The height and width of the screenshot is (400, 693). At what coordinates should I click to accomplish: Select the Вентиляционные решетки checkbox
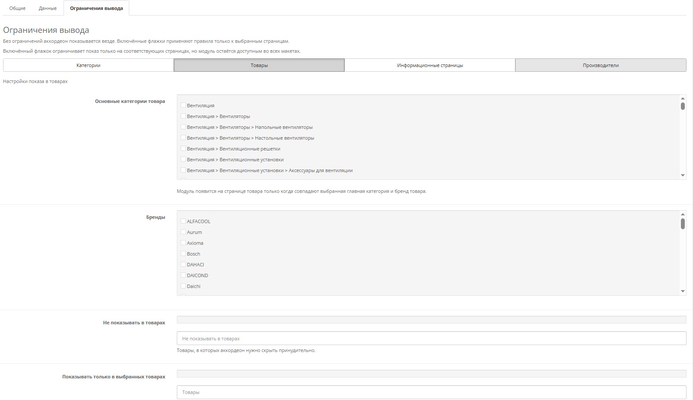click(x=183, y=149)
